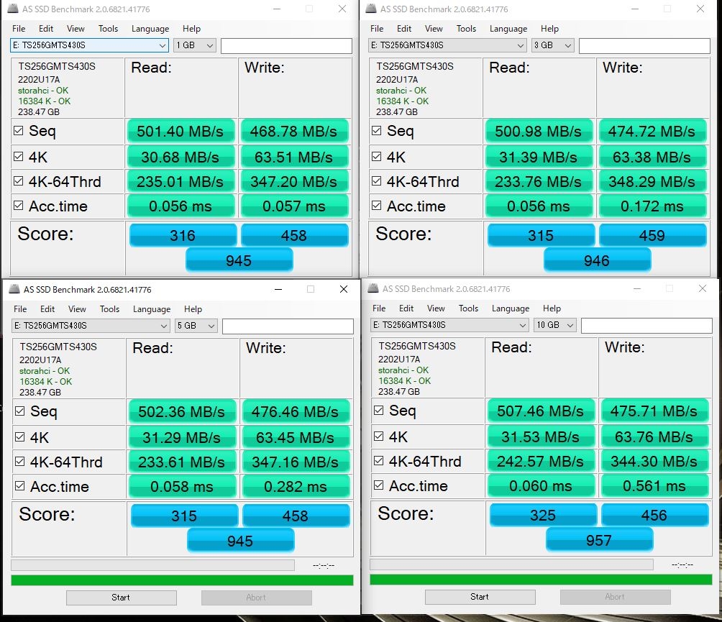Open the 5 GB test size dropdown
Screen dimensions: 722x622
tap(196, 326)
